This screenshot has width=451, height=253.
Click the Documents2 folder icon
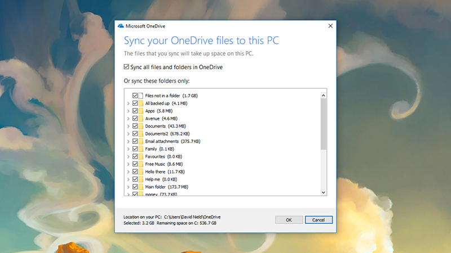pos(140,134)
